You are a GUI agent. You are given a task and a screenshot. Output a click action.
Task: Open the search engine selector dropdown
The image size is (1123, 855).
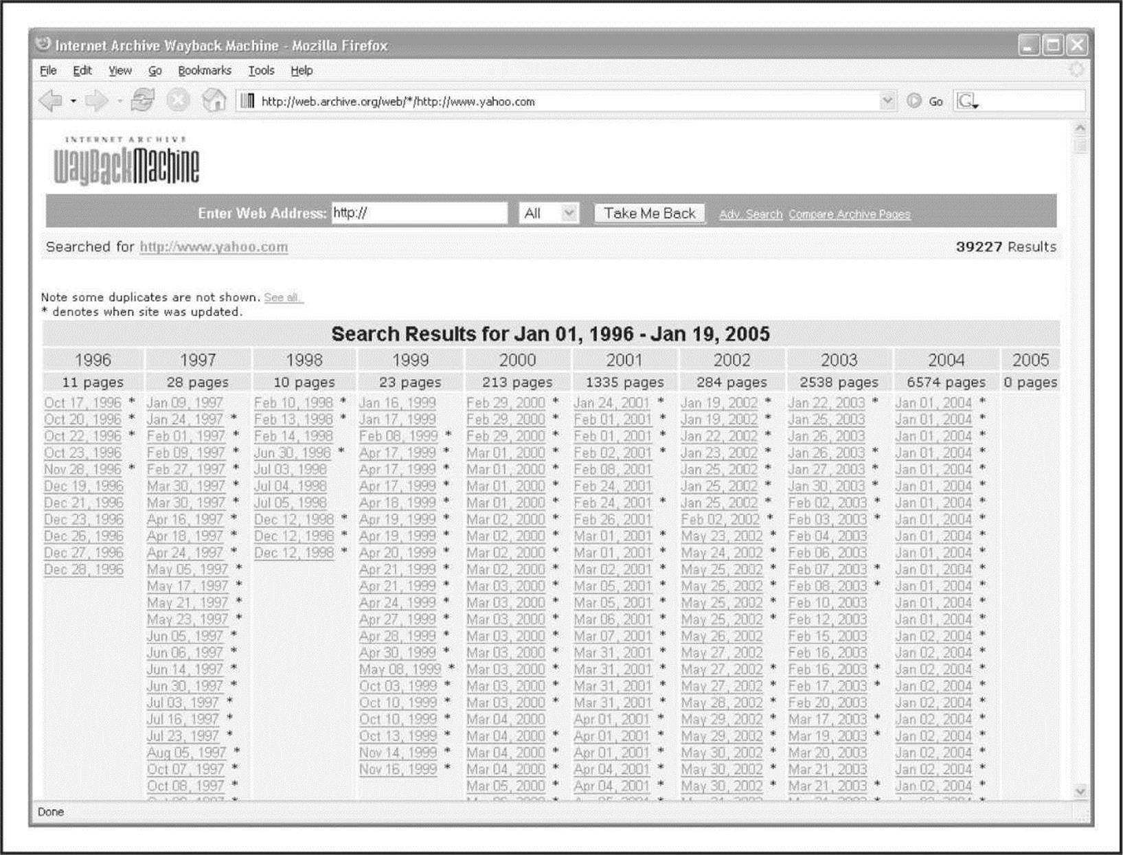pos(968,101)
